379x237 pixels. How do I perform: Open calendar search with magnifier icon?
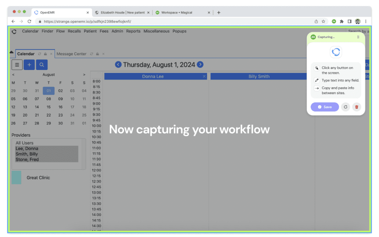pos(42,65)
